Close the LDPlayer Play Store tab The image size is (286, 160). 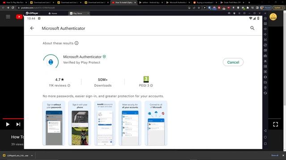pos(88,13)
